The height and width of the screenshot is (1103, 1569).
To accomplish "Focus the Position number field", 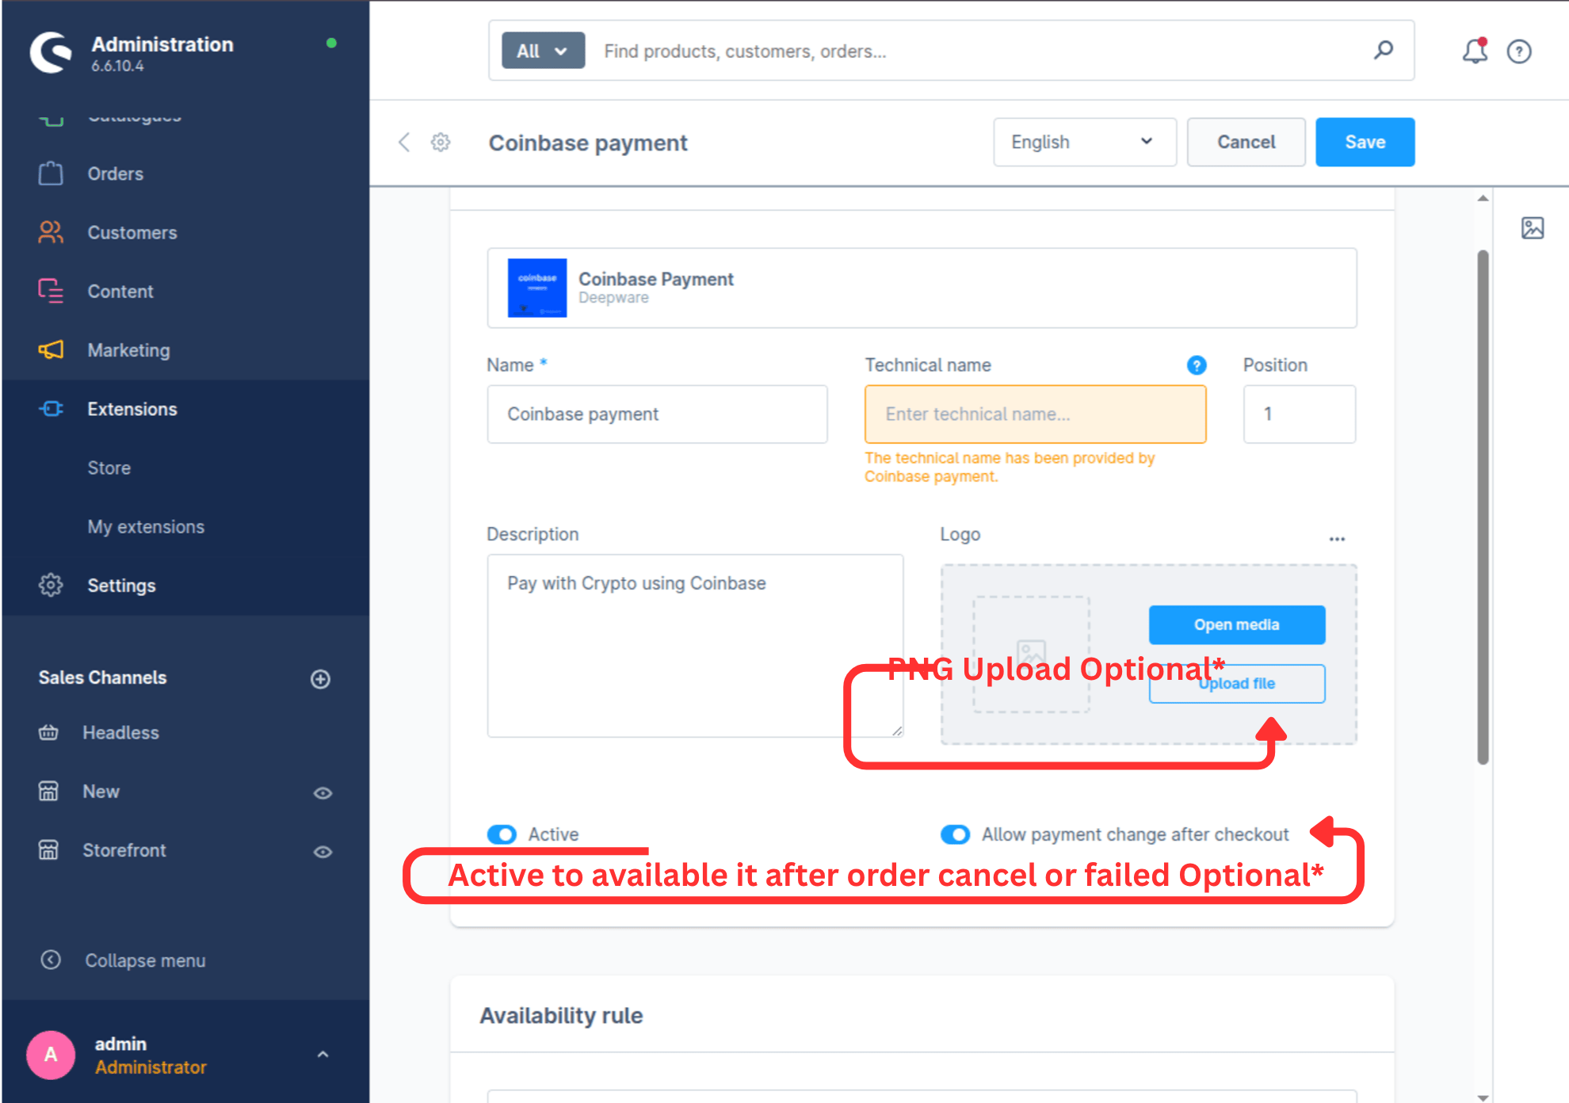I will point(1299,414).
